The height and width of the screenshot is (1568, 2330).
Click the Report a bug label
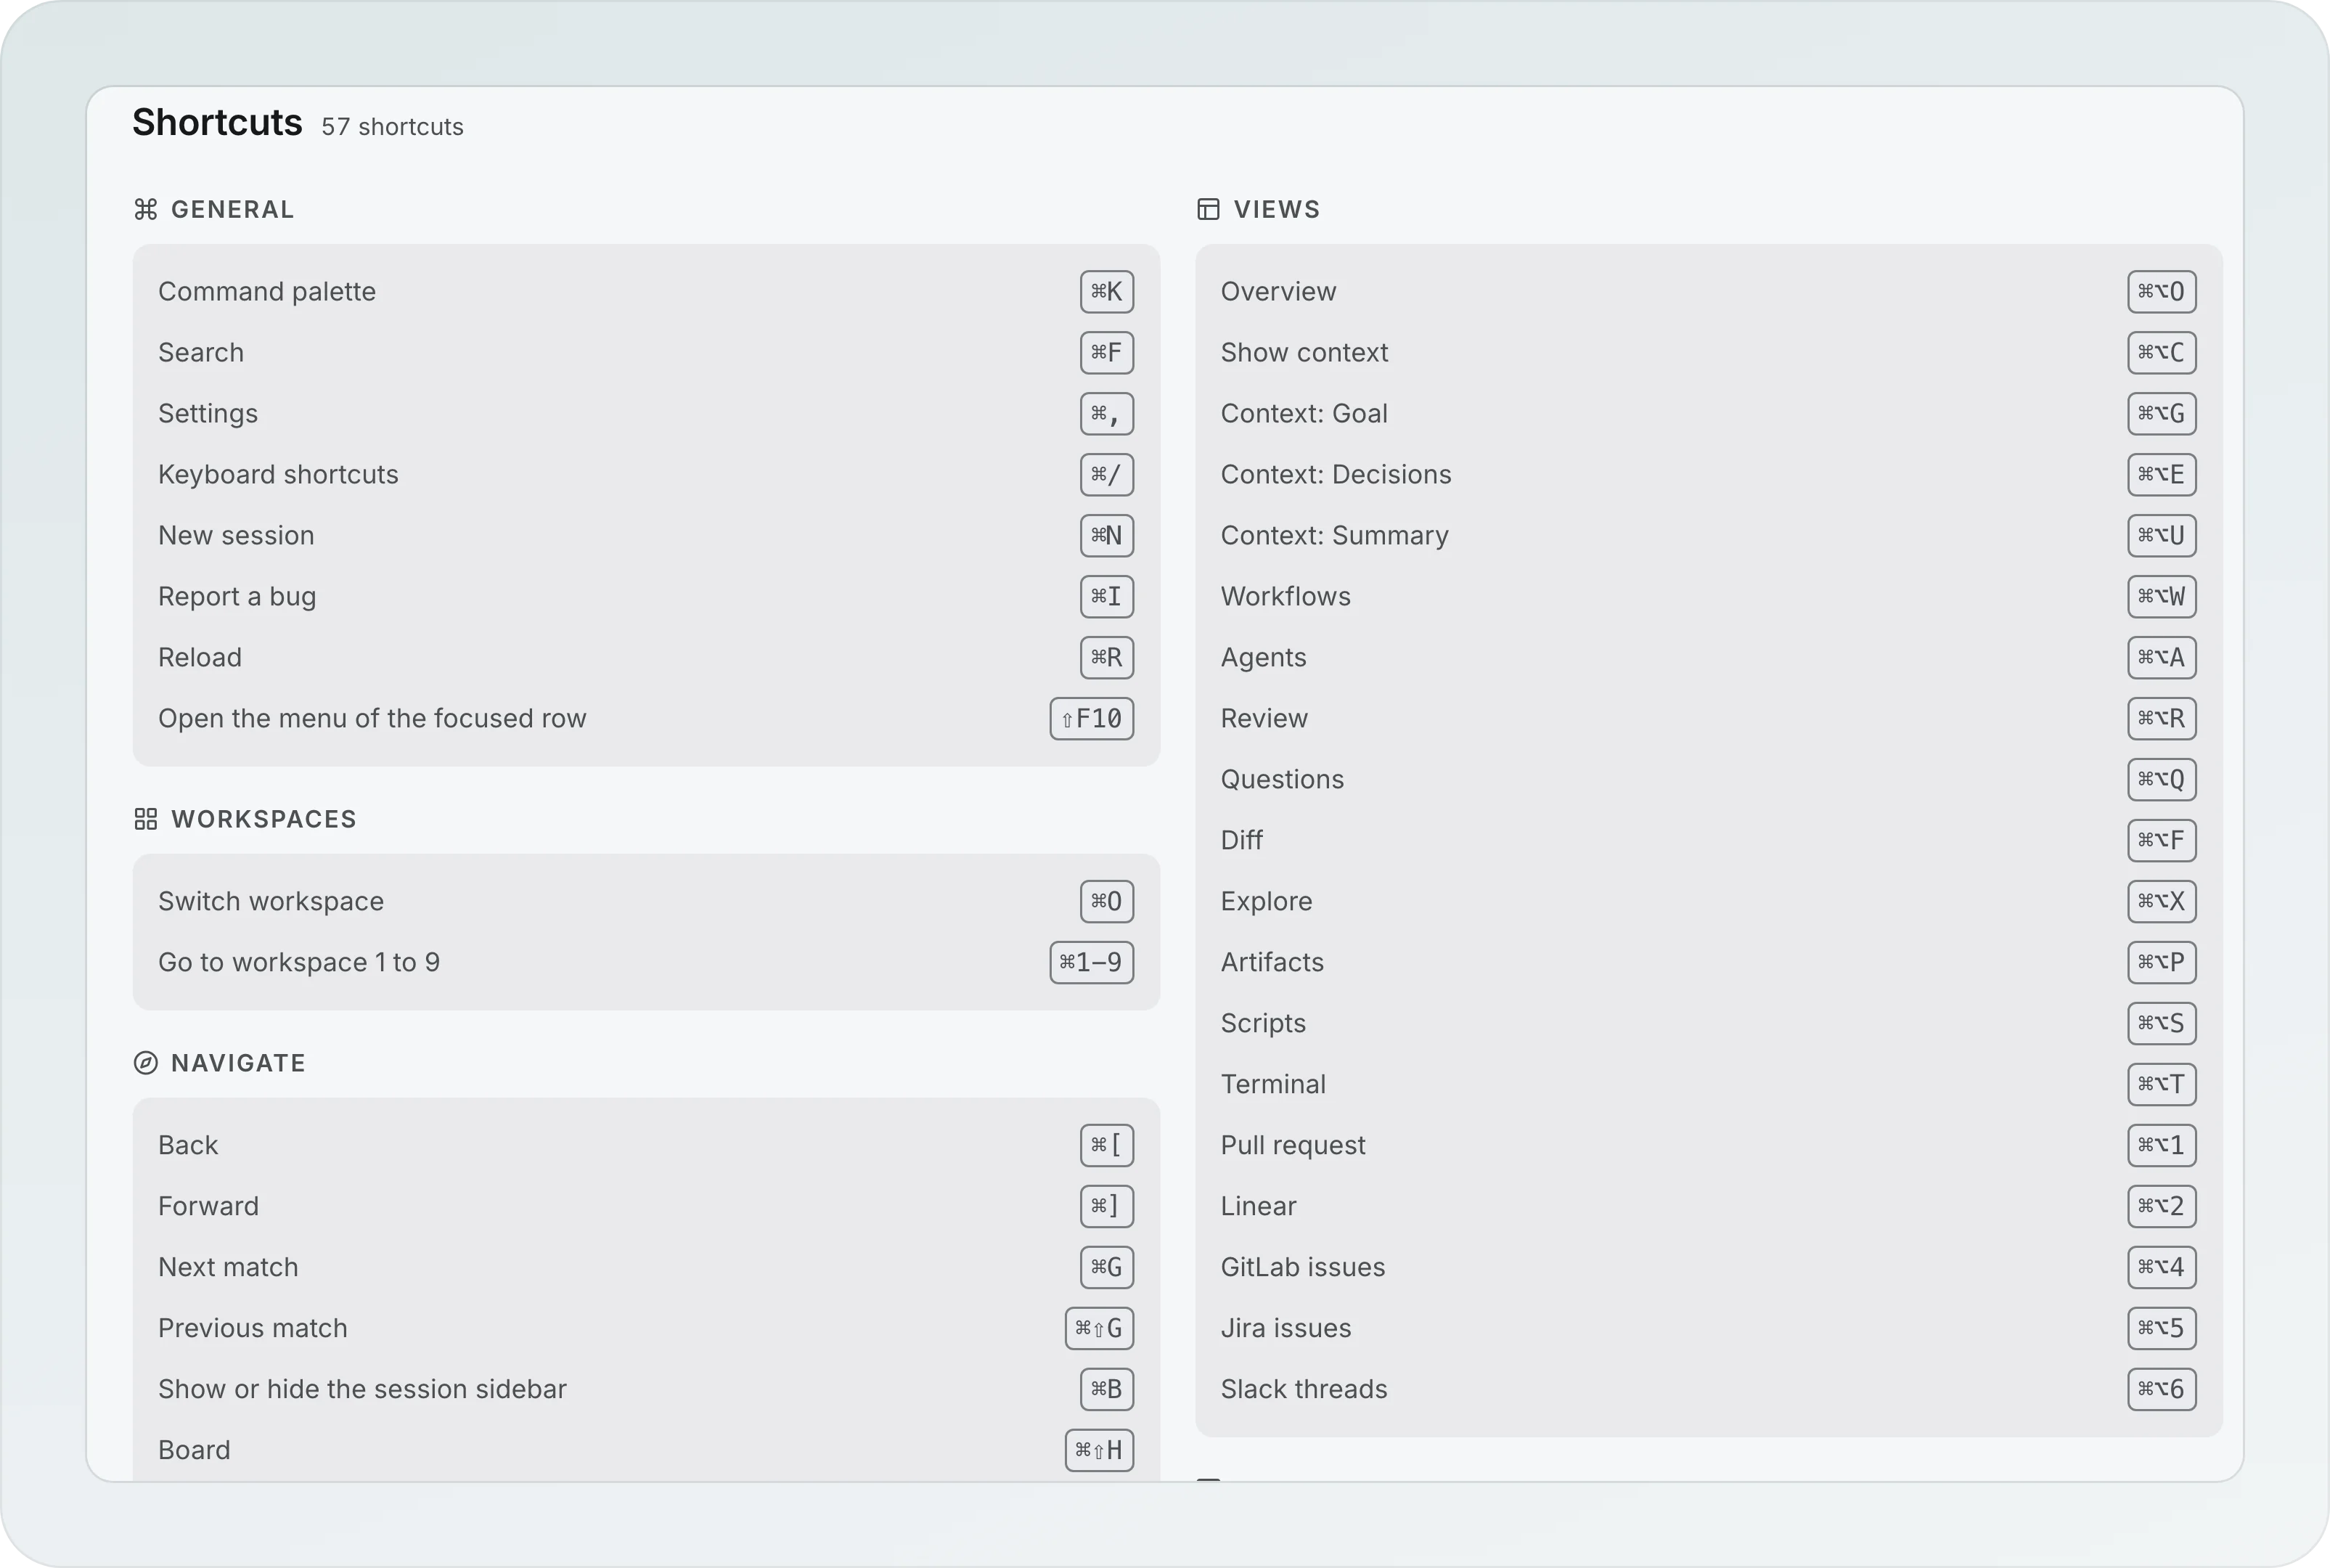237,596
